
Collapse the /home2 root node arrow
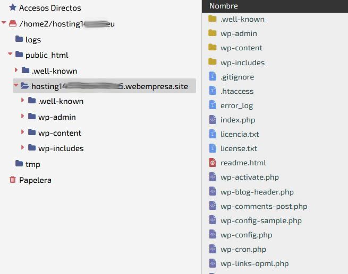tap(4, 23)
